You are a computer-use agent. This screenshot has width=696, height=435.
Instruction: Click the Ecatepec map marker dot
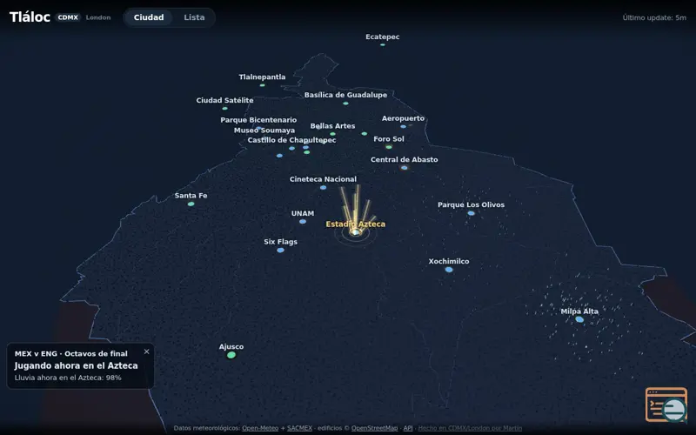tap(382, 45)
